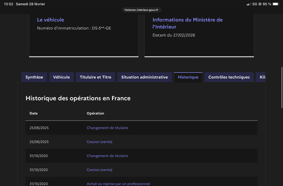Screen dimensions: 283x186
Task: Click Cession (vente) from 31/10/2020
Action: [x=99, y=170]
